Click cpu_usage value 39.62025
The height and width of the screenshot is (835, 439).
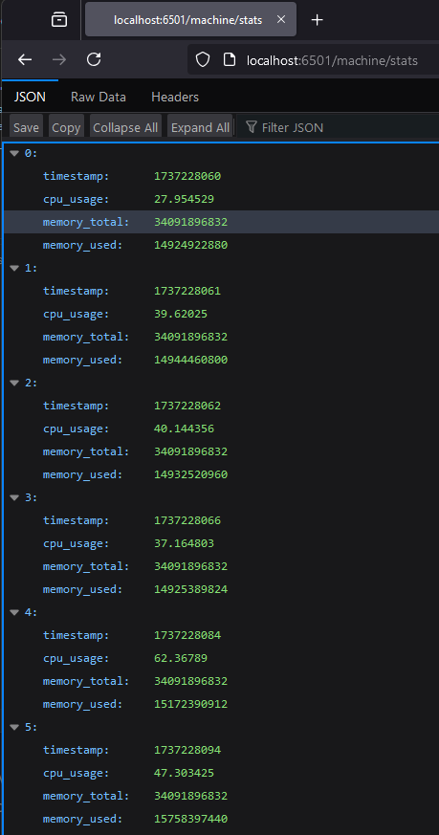(x=181, y=314)
